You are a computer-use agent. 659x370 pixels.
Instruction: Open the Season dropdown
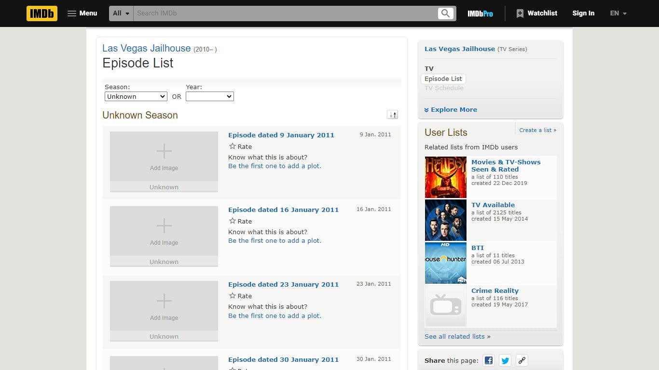(136, 96)
